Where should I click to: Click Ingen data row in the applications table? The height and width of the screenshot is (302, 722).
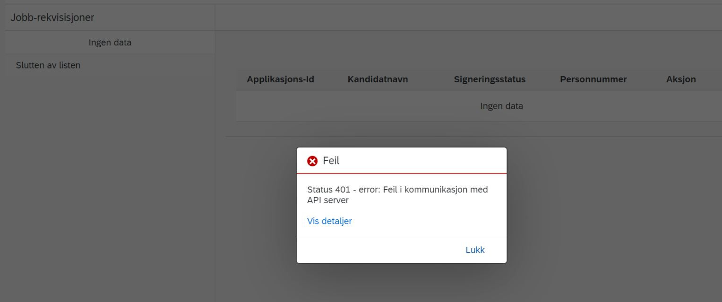point(479,106)
